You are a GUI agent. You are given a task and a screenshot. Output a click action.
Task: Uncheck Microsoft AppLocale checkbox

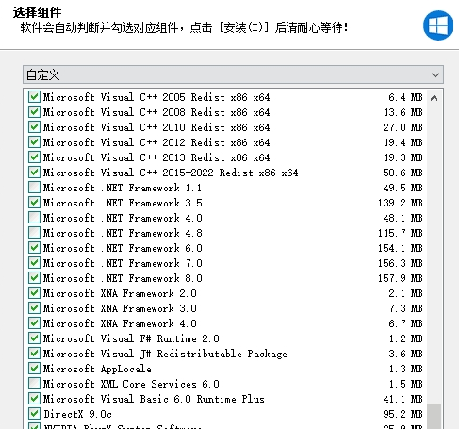[x=34, y=369]
